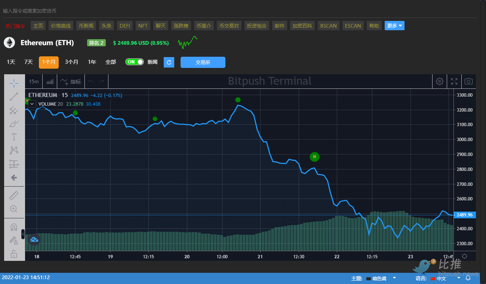486x284 pixels.
Task: Open the 加密百科 crypto wiki command
Action: [302, 26]
